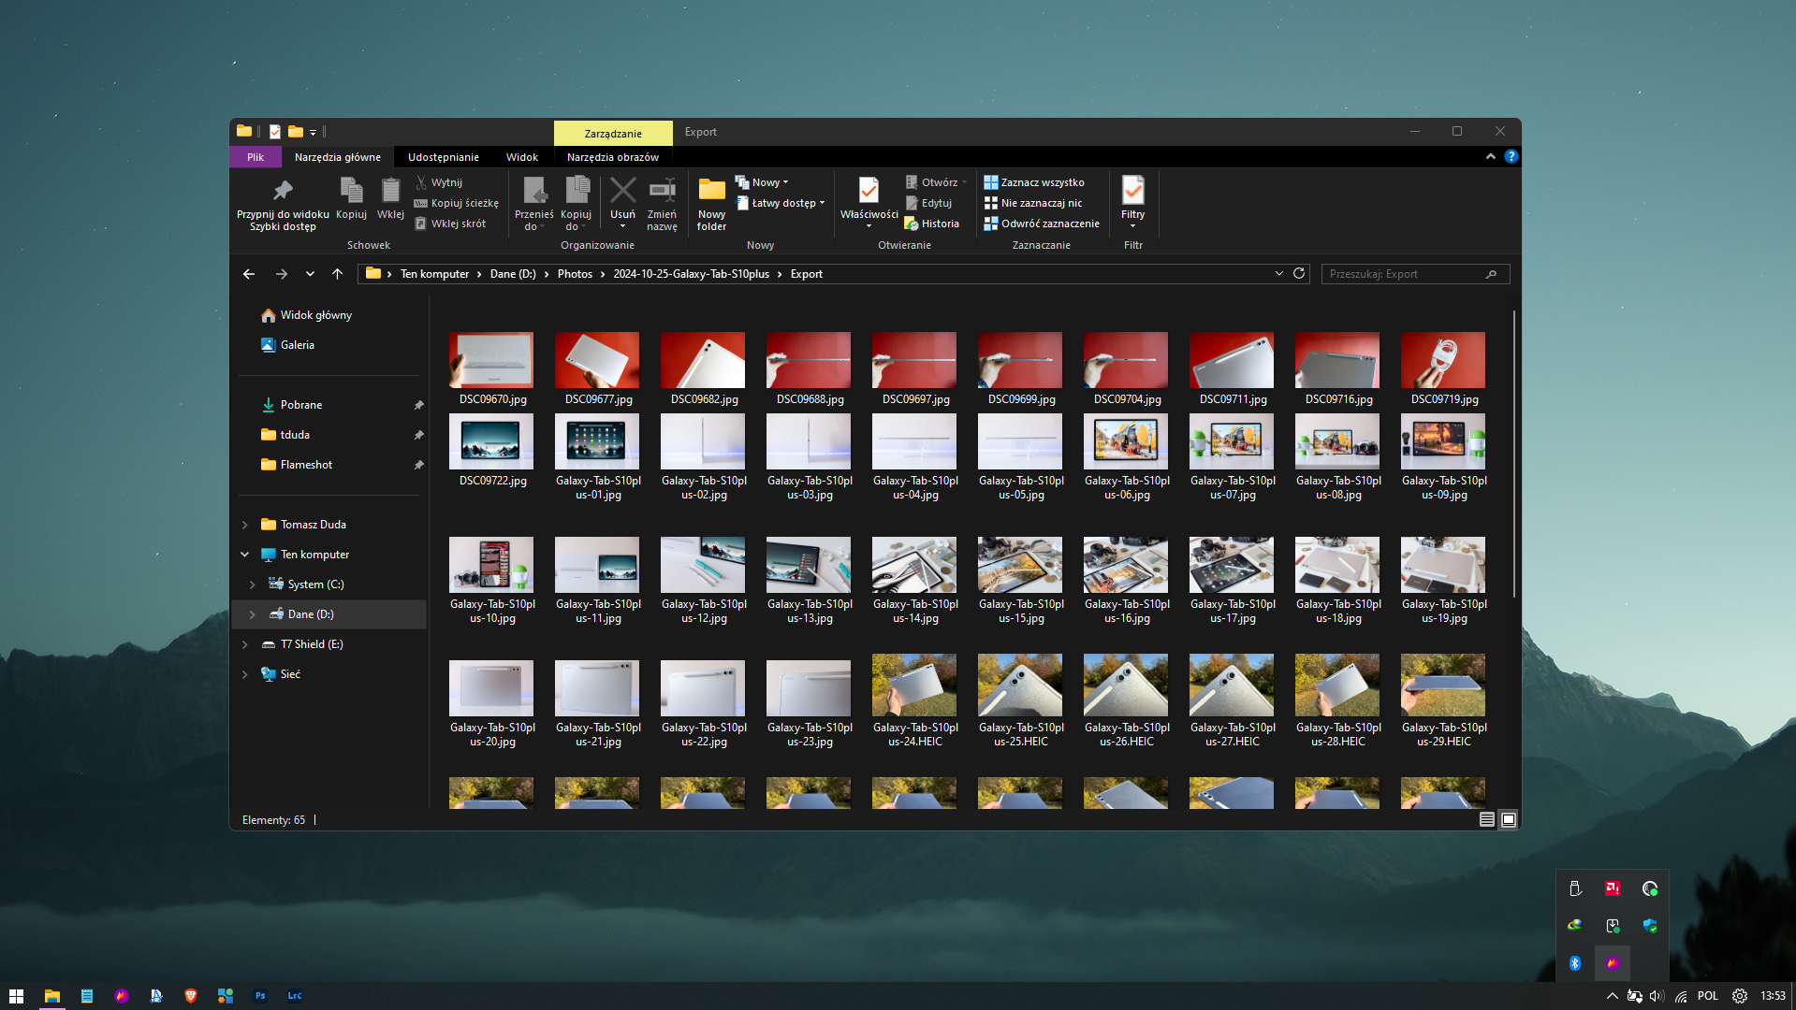Screen dimensions: 1796x1010
Task: Switch to large thumbnails view in status bar
Action: [1509, 820]
